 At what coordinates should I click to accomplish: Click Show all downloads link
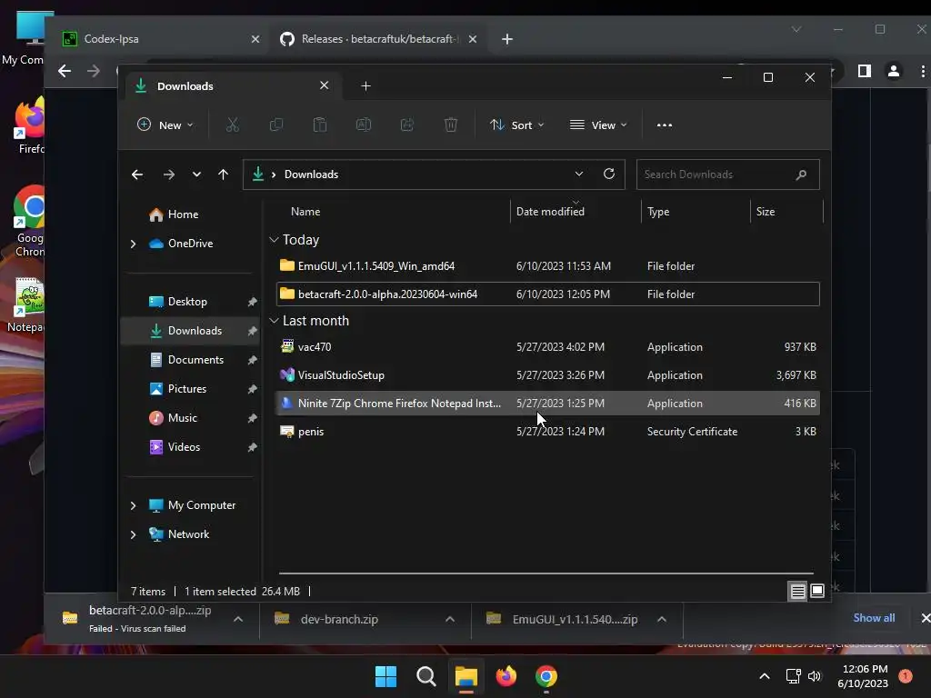point(874,618)
